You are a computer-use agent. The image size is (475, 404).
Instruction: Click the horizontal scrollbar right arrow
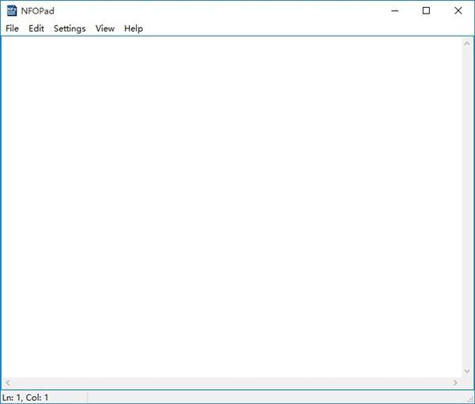coord(455,383)
